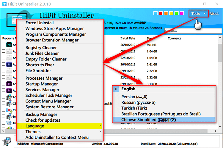
Task: Tick the checkbox for the Cli program row
Action: tap(4, 103)
